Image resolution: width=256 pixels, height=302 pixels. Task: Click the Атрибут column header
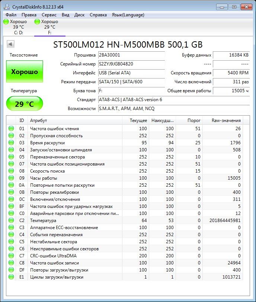pyautogui.click(x=75, y=121)
